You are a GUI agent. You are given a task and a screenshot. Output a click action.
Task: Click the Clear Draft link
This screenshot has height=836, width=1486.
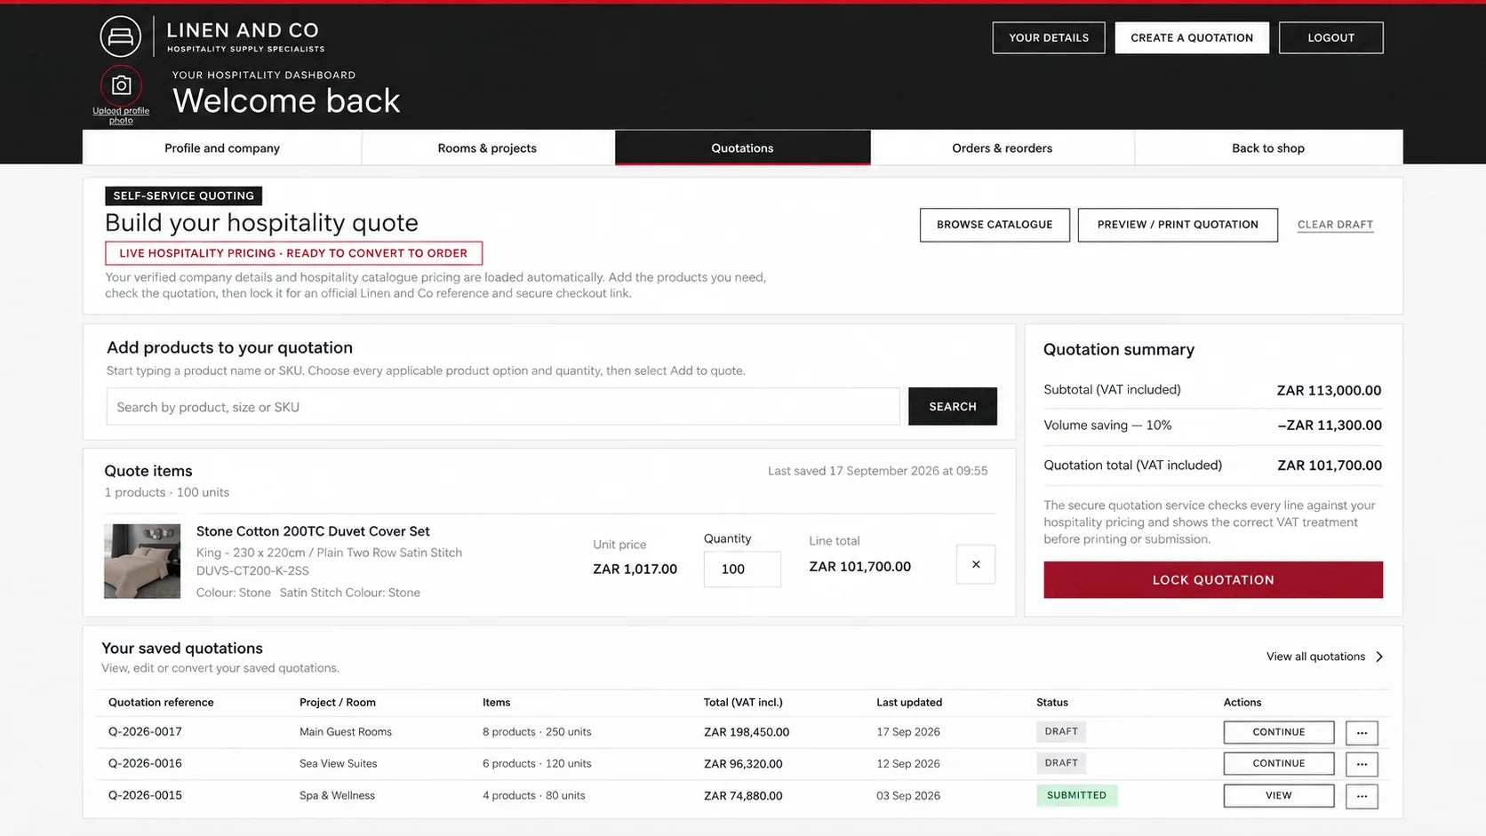click(x=1335, y=225)
